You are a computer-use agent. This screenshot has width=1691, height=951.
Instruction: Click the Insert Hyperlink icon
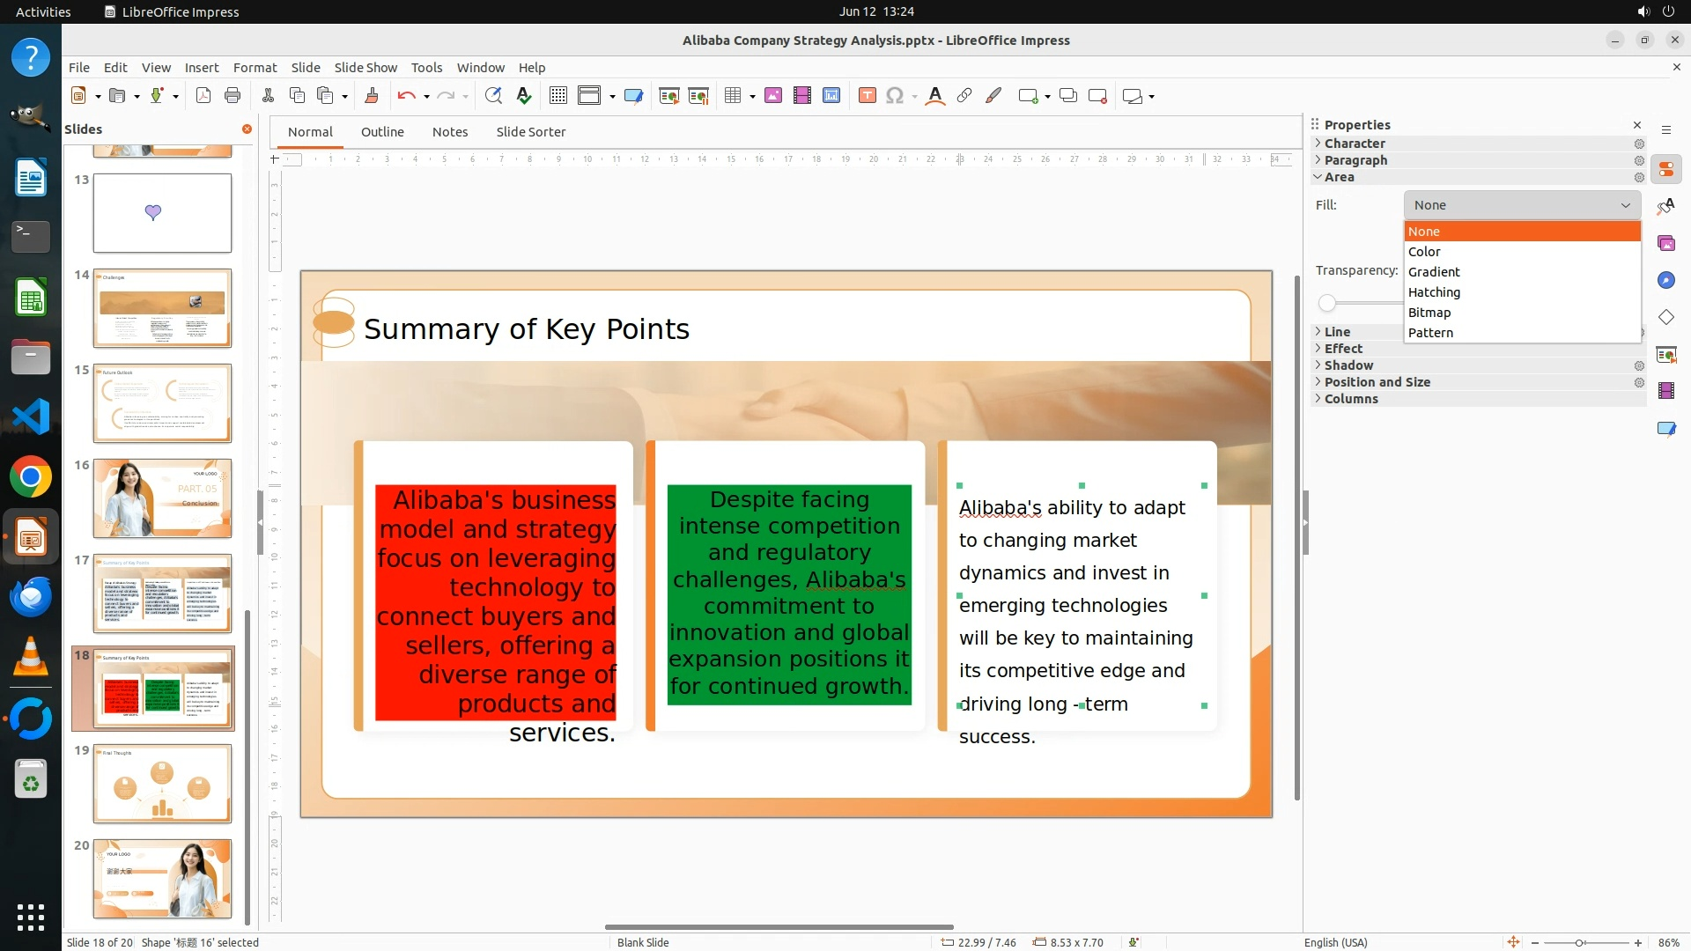click(964, 96)
